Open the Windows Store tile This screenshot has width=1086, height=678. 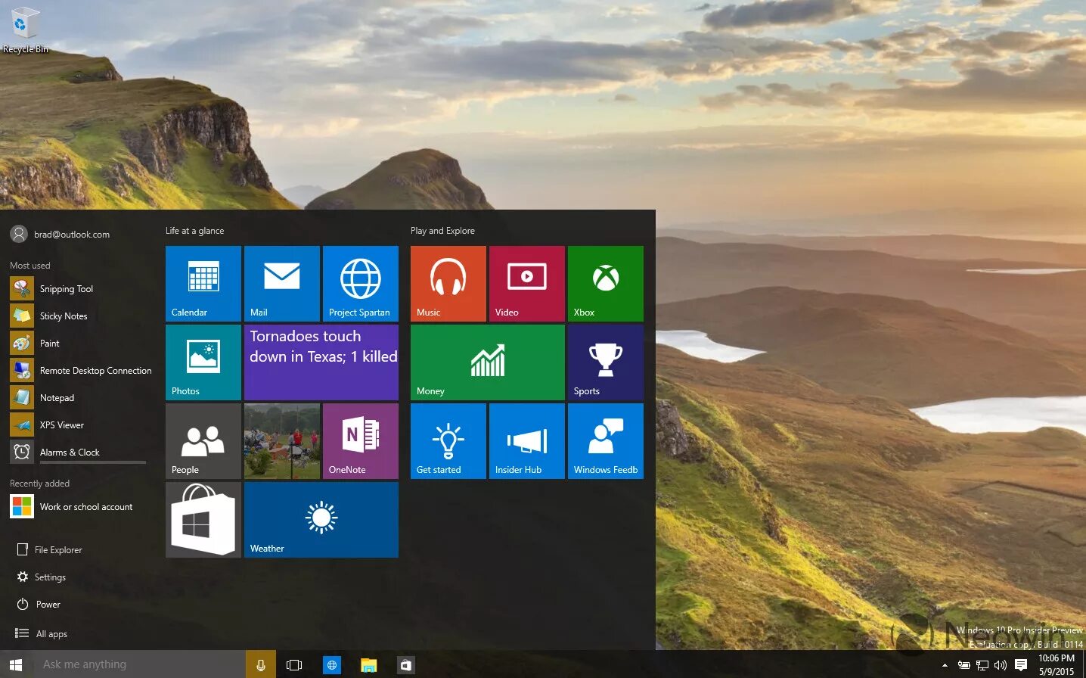tap(203, 520)
